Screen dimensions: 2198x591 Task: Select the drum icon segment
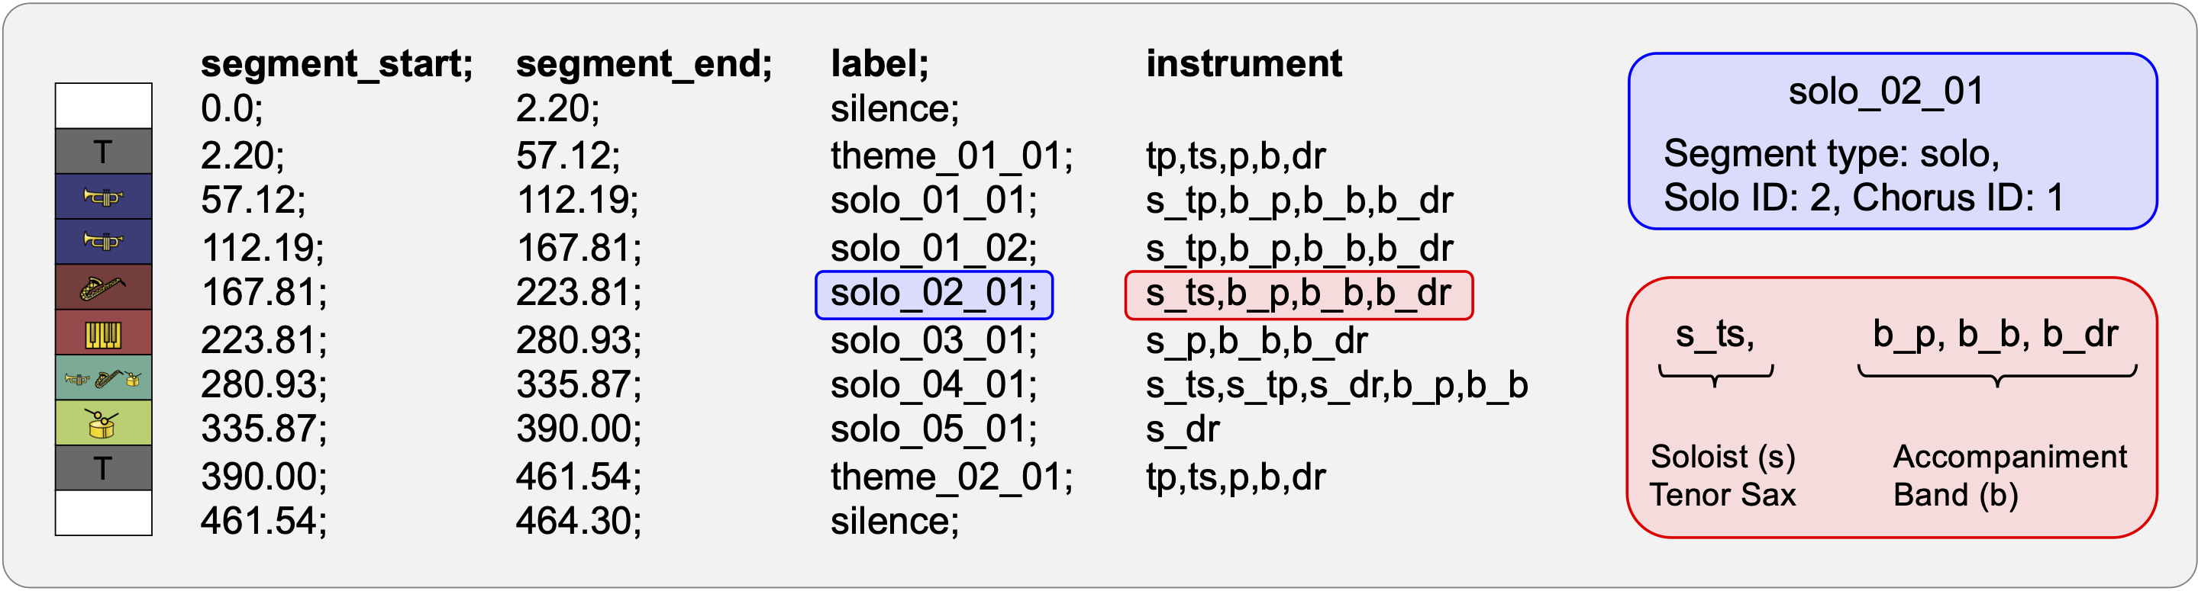pos(103,423)
